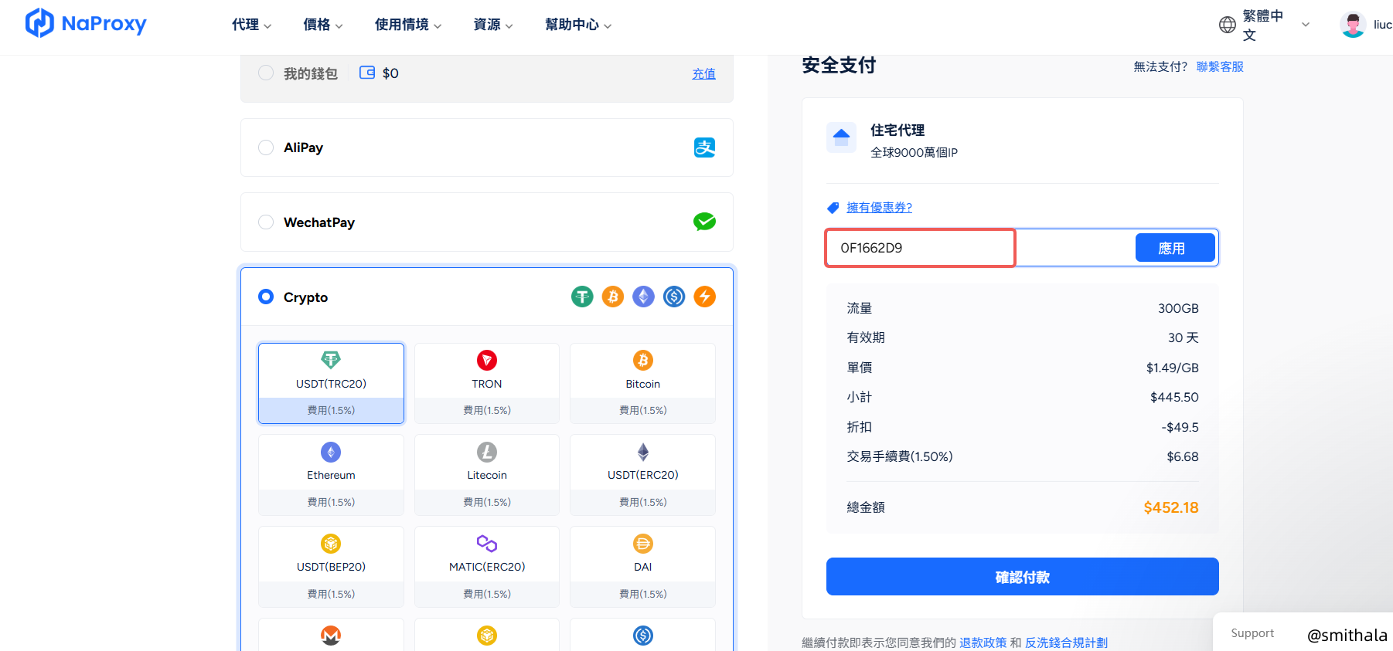Select the WechatPay radio button

pyautogui.click(x=266, y=222)
